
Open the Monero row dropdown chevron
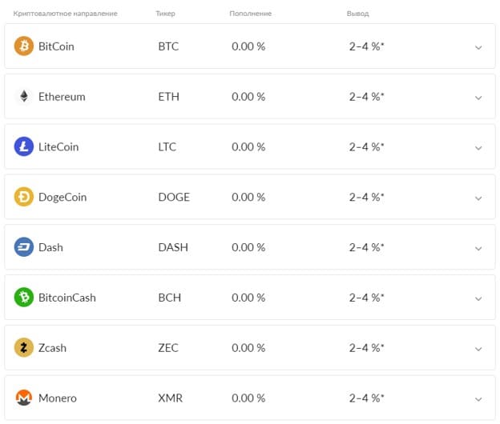[478, 399]
